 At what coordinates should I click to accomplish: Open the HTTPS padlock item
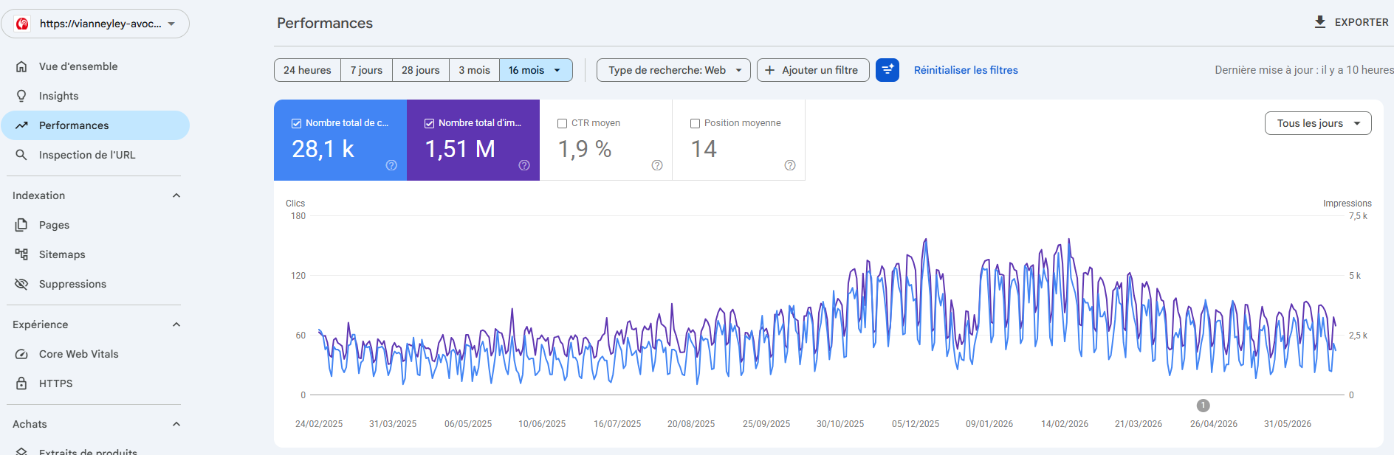click(x=95, y=383)
